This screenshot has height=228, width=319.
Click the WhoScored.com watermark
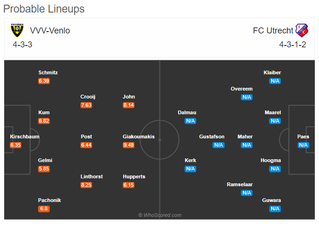pyautogui.click(x=159, y=215)
